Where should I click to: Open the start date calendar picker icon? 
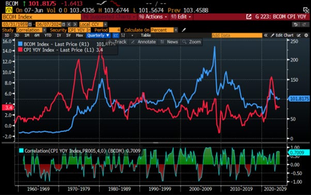click(x=30, y=25)
